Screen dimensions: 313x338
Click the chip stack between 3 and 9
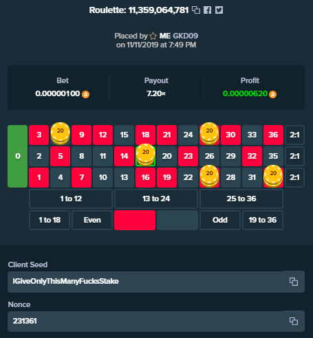pyautogui.click(x=61, y=134)
